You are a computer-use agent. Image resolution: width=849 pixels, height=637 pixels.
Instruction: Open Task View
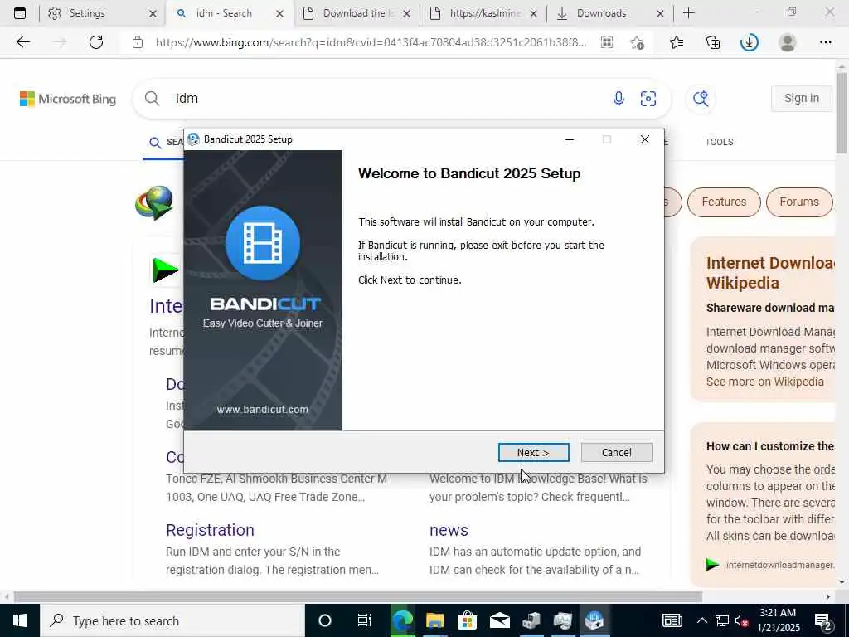[365, 620]
